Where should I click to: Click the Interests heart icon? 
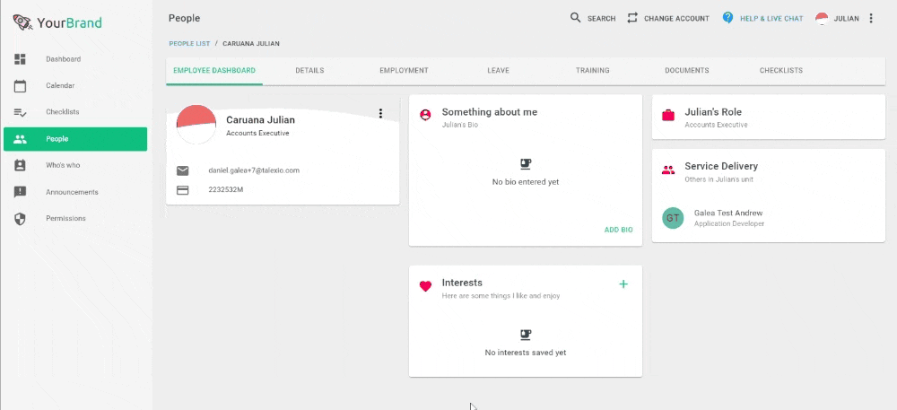(425, 286)
